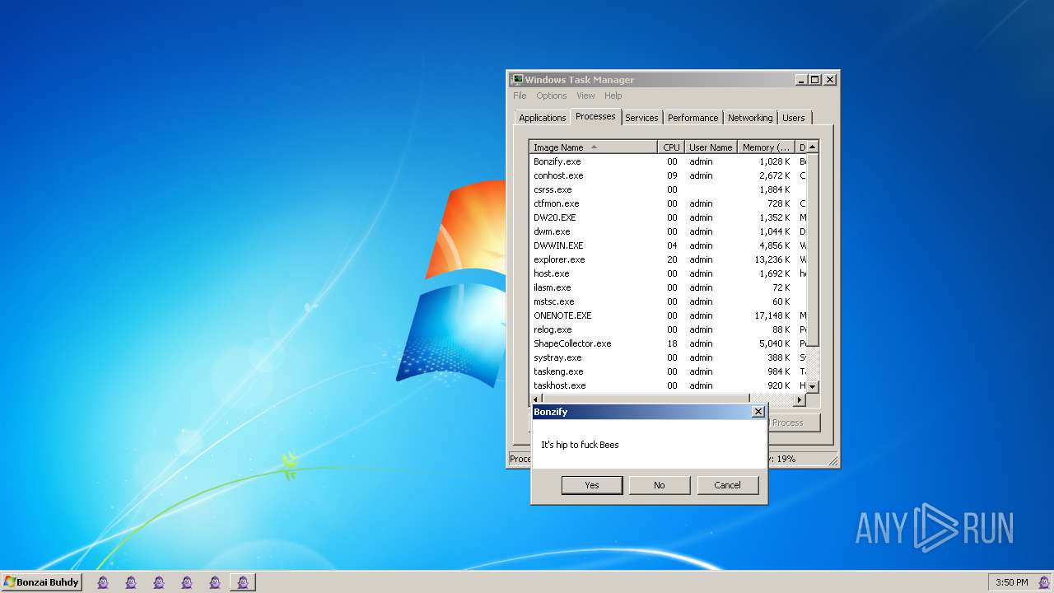This screenshot has height=593, width=1054.
Task: Click Yes in the Bonzify dialog
Action: (x=592, y=485)
